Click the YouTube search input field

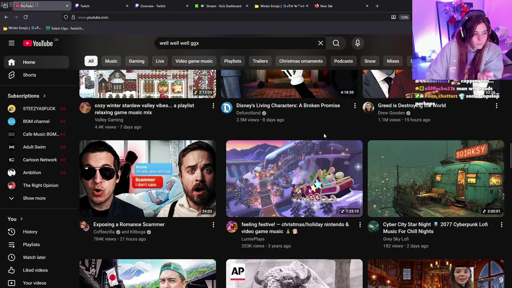point(236,43)
